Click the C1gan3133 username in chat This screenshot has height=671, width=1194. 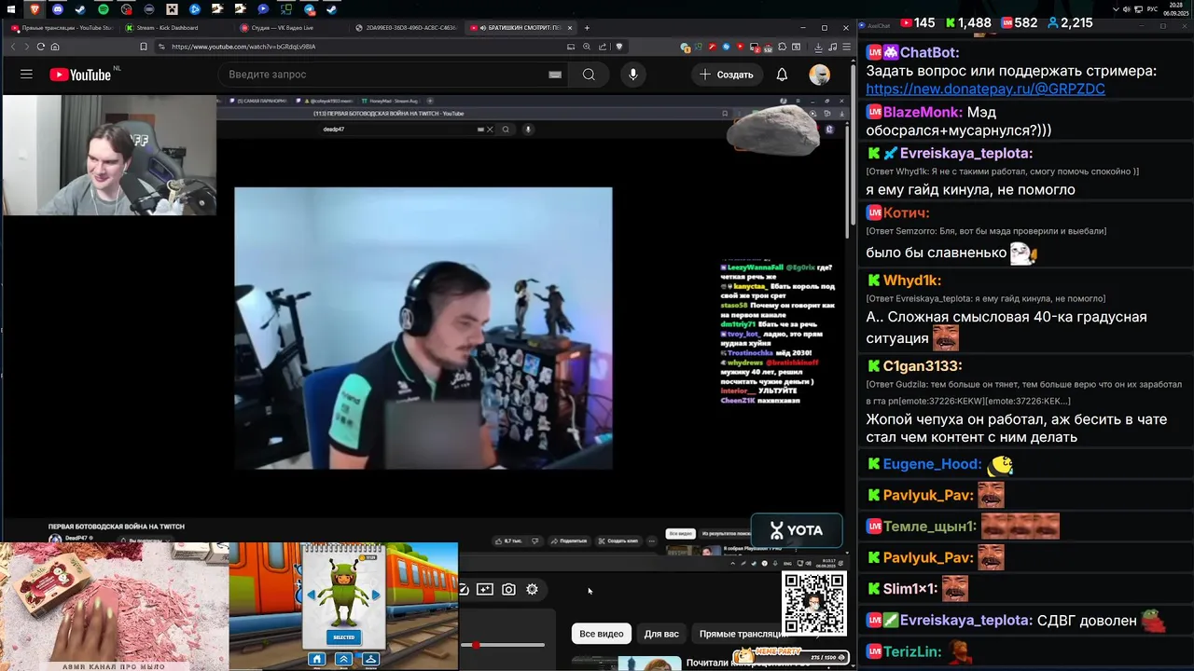click(x=923, y=366)
